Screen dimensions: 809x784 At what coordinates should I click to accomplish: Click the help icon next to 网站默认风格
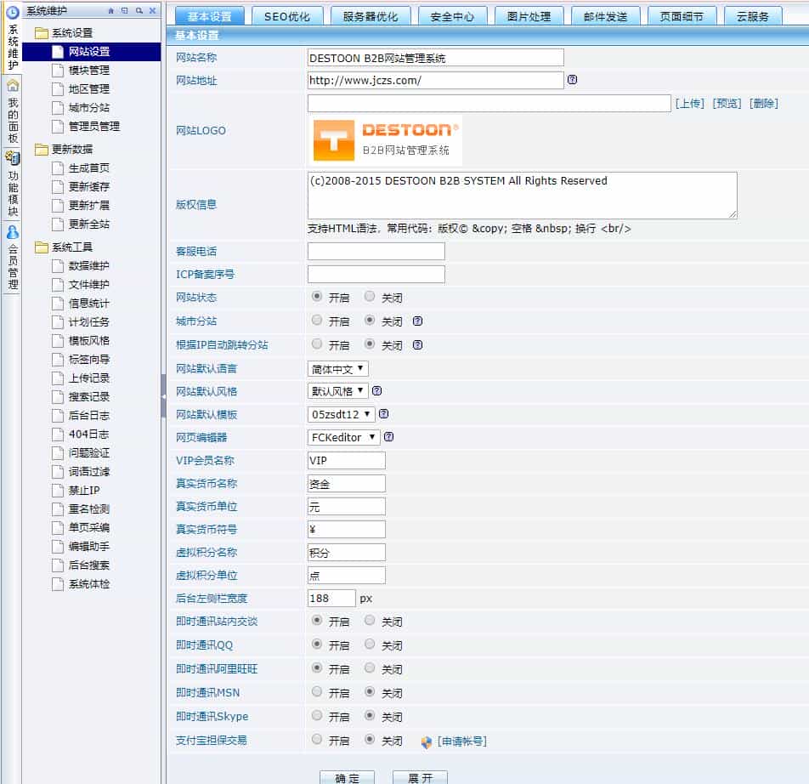(377, 390)
